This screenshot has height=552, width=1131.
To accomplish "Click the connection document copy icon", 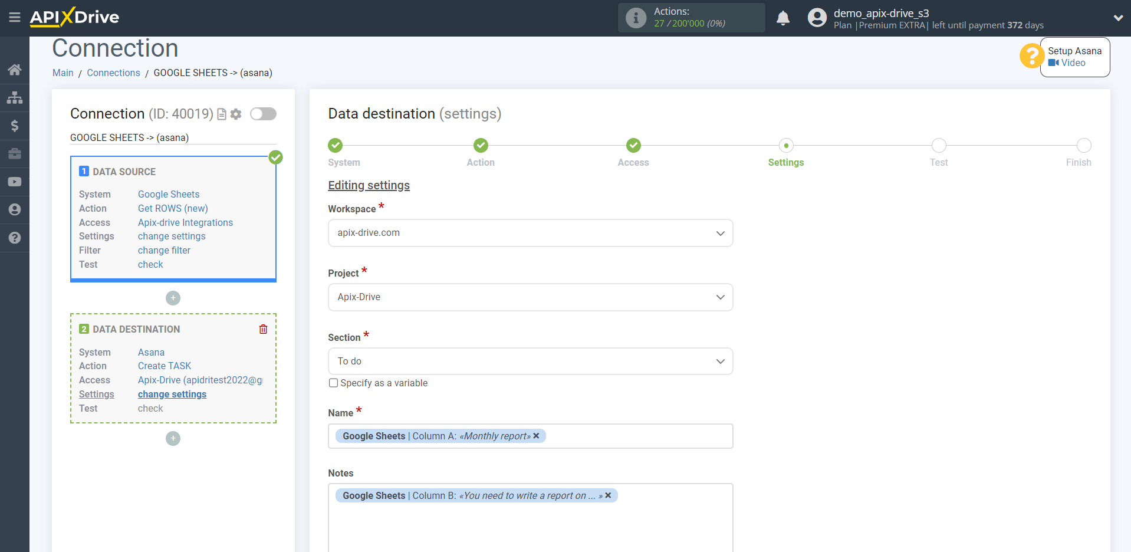I will coord(222,114).
